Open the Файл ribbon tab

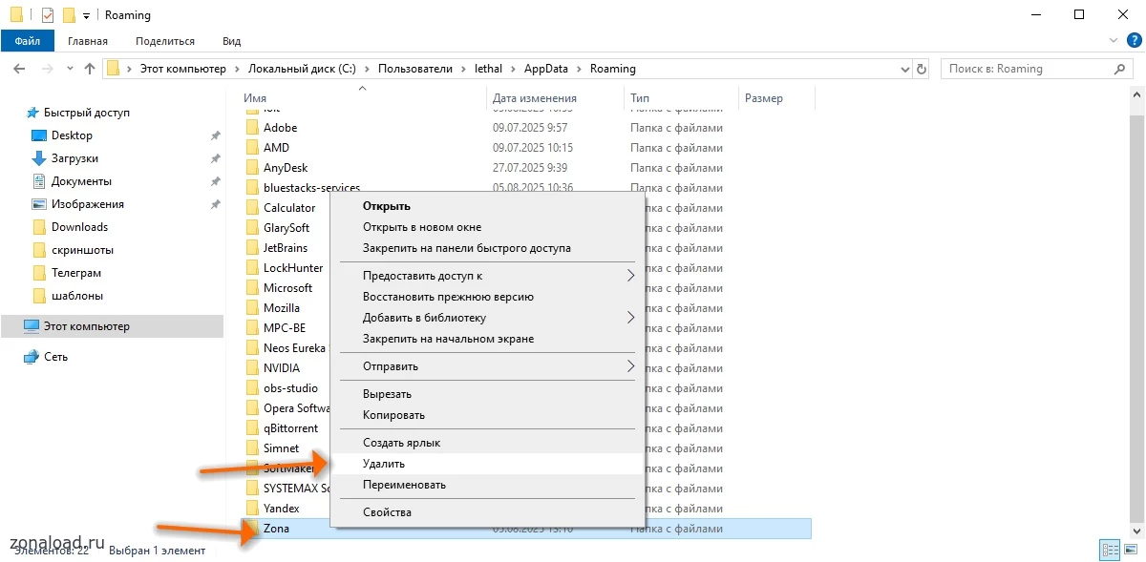[28, 41]
